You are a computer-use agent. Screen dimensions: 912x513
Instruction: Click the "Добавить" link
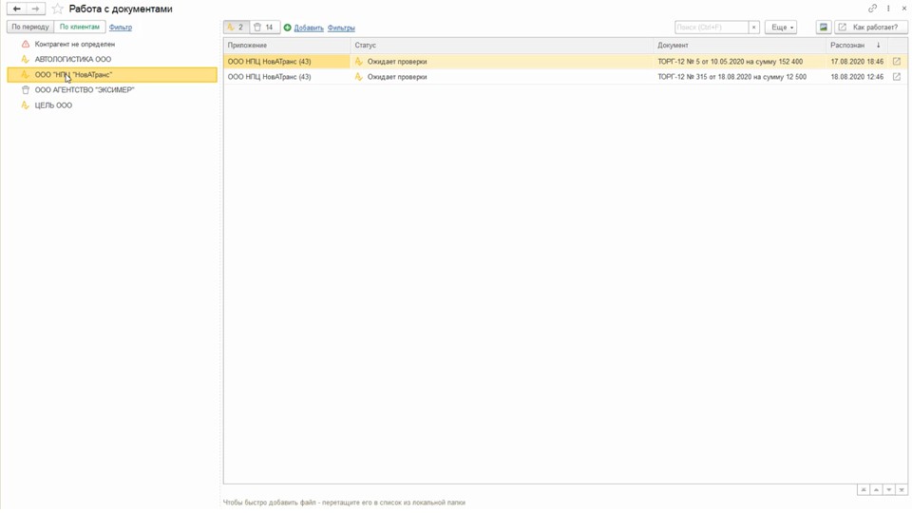click(x=309, y=28)
